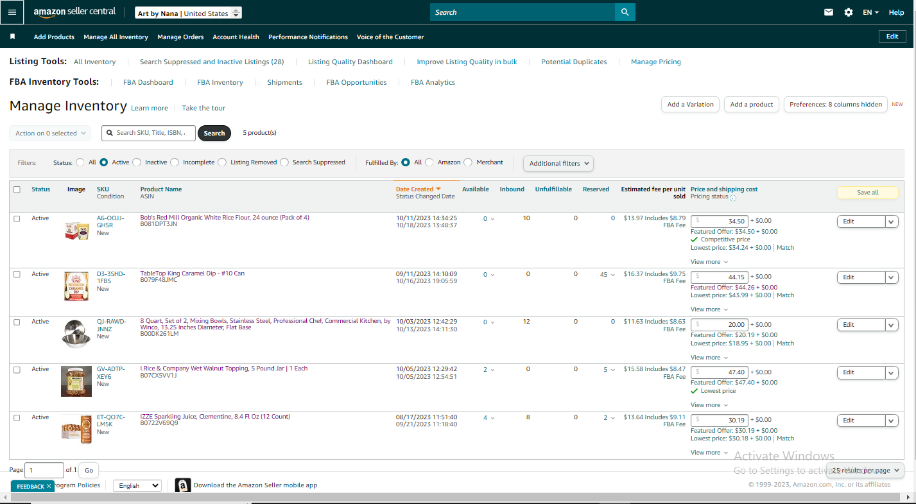This screenshot has width=916, height=504.
Task: Open the Art by Nana store selector
Action: (x=189, y=13)
